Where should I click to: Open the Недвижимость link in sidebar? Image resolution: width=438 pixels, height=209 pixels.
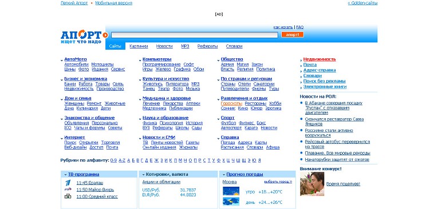[x=319, y=59]
